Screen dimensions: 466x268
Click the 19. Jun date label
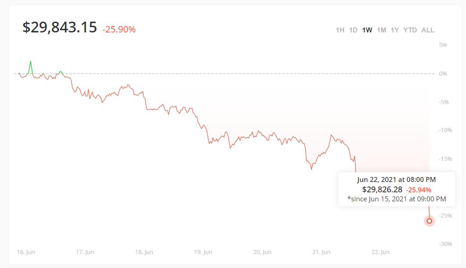click(203, 252)
